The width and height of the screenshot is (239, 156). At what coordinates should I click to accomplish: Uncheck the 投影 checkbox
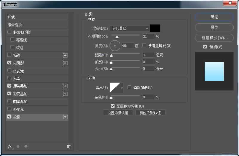pos(10,116)
